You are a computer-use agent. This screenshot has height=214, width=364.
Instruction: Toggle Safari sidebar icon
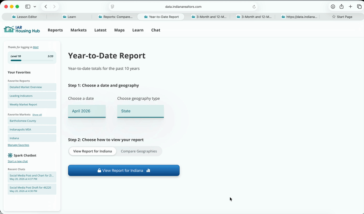click(x=28, y=7)
